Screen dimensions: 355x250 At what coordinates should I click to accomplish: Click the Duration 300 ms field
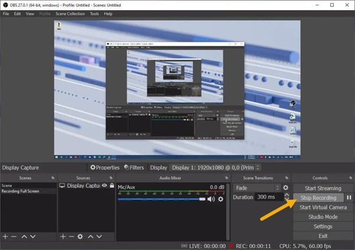tap(269, 197)
